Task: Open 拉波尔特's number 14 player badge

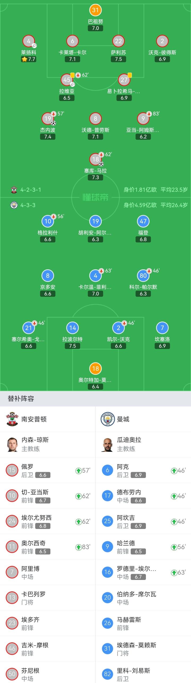Action: pos(72,328)
